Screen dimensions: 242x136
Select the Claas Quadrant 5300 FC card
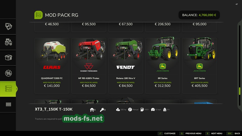[x=52, y=66]
